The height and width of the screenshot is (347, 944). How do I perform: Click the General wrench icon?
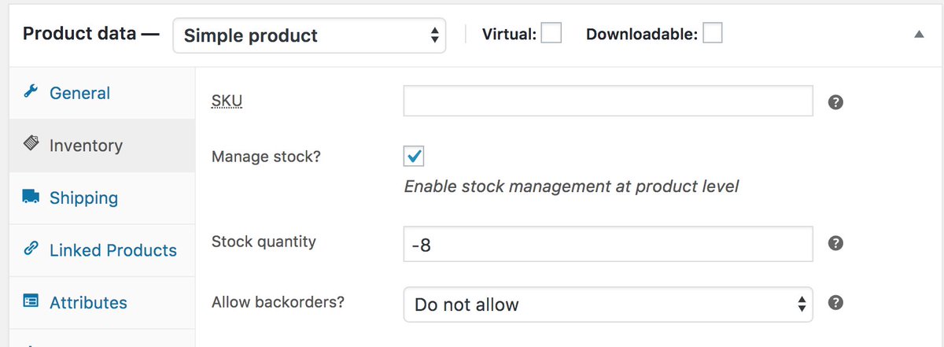click(31, 92)
